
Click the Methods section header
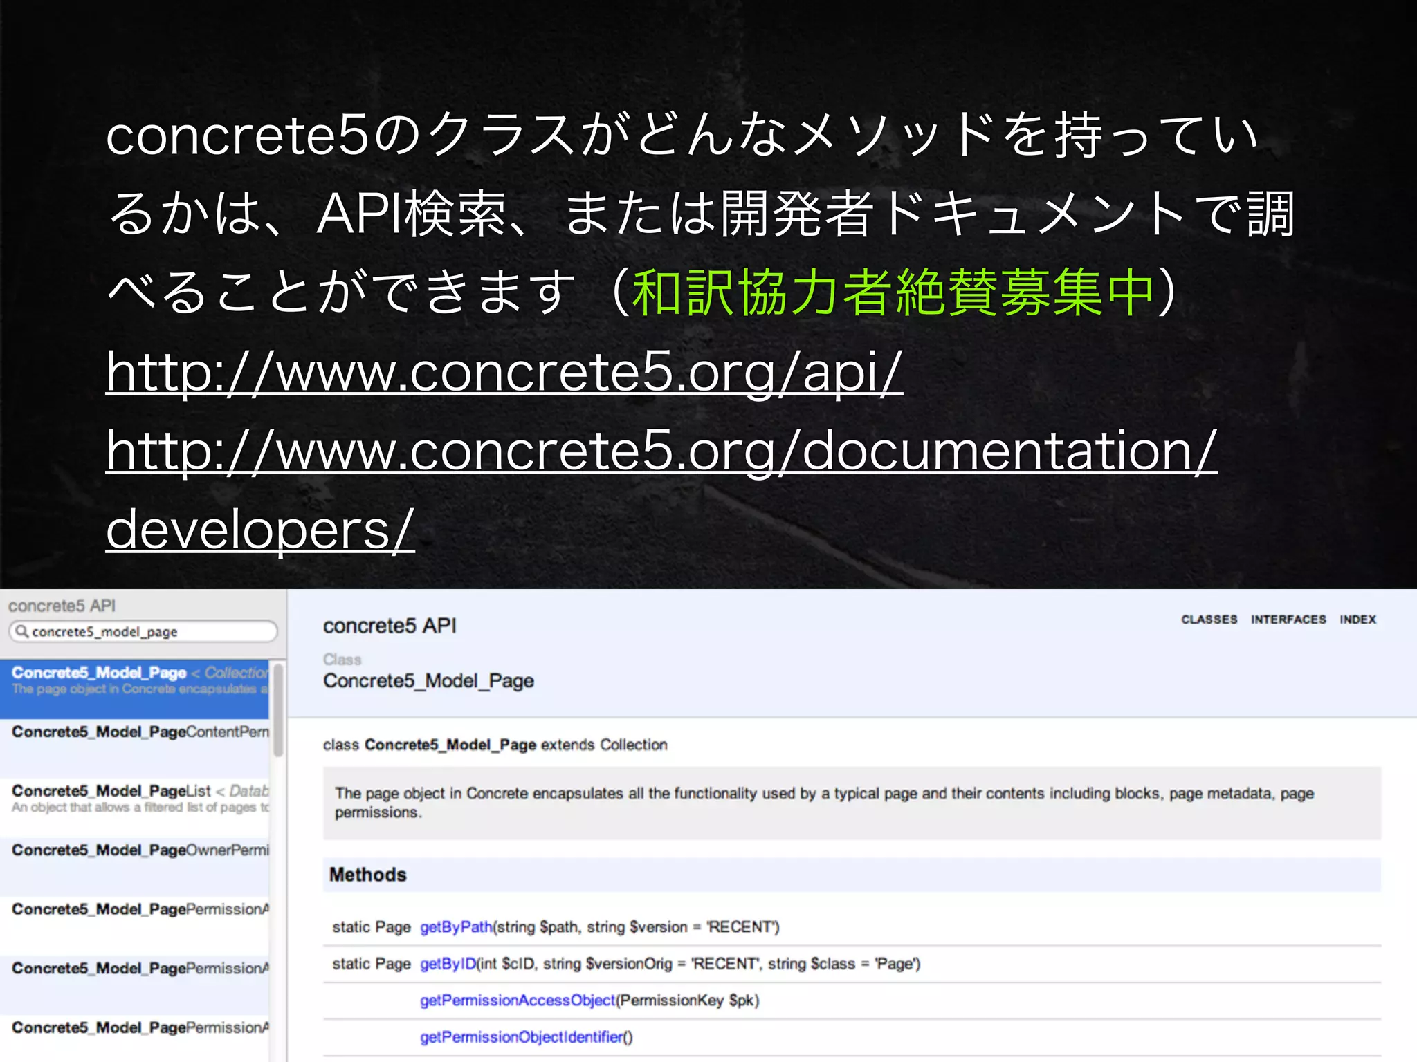(852, 875)
